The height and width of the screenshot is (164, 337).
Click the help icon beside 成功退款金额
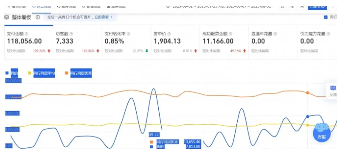(x=230, y=34)
